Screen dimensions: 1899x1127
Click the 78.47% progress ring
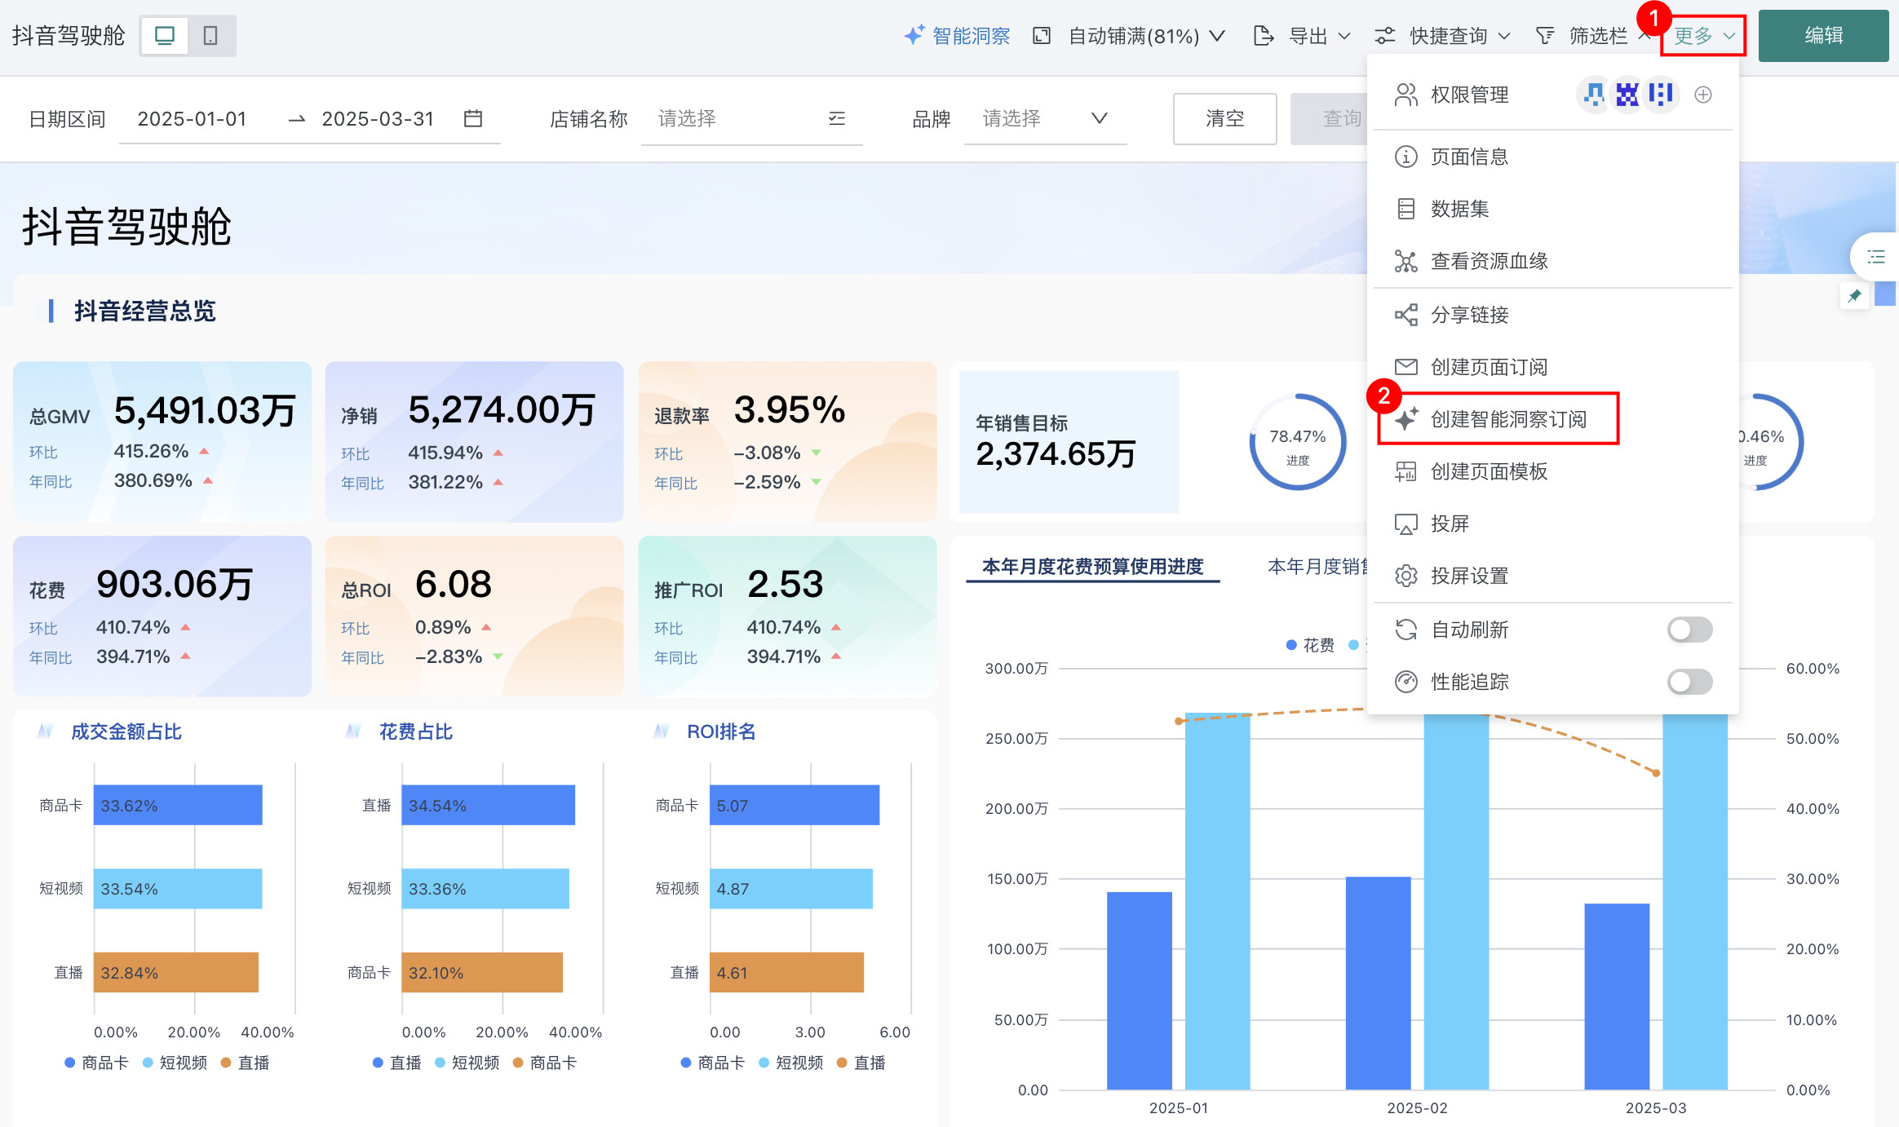1297,442
